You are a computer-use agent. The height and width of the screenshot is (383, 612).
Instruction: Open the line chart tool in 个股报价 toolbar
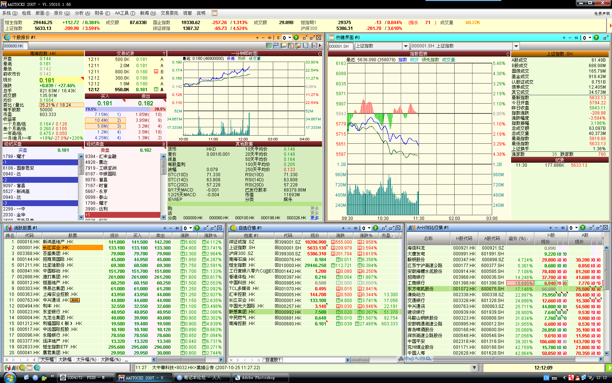tap(269, 46)
